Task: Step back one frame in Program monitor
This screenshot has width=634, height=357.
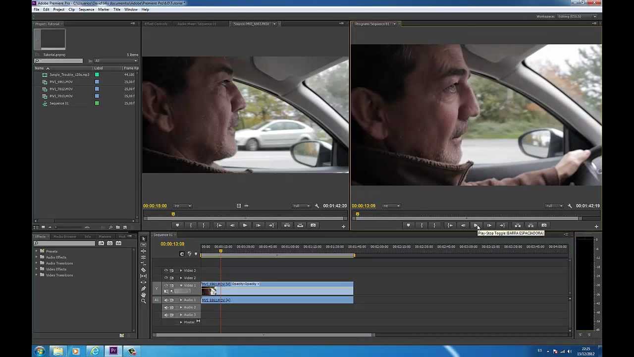Action: [x=463, y=226]
